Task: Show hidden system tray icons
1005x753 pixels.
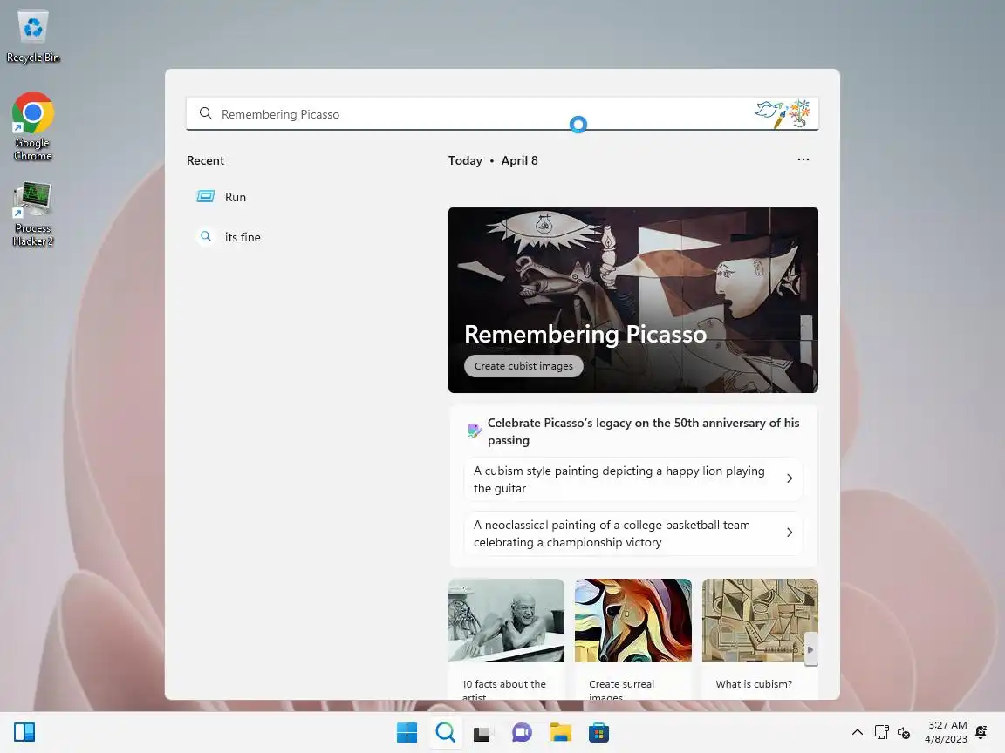Action: [x=857, y=732]
